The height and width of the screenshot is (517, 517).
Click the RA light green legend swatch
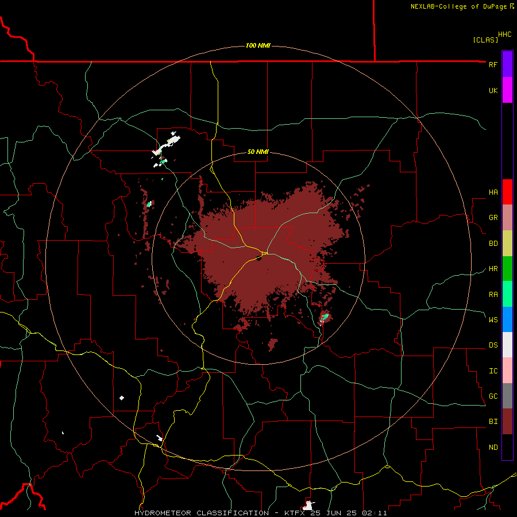[x=507, y=294]
